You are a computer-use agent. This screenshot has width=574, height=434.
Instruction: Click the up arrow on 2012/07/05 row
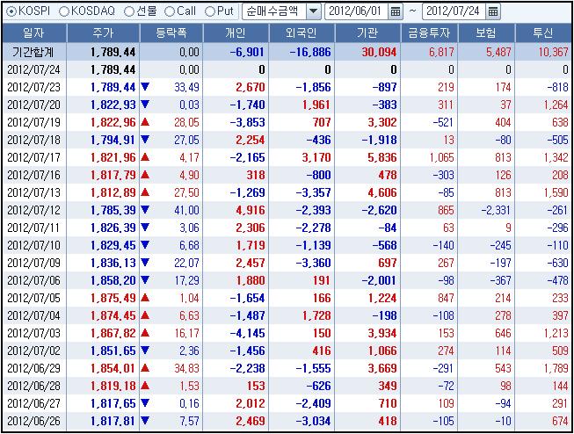145,298
